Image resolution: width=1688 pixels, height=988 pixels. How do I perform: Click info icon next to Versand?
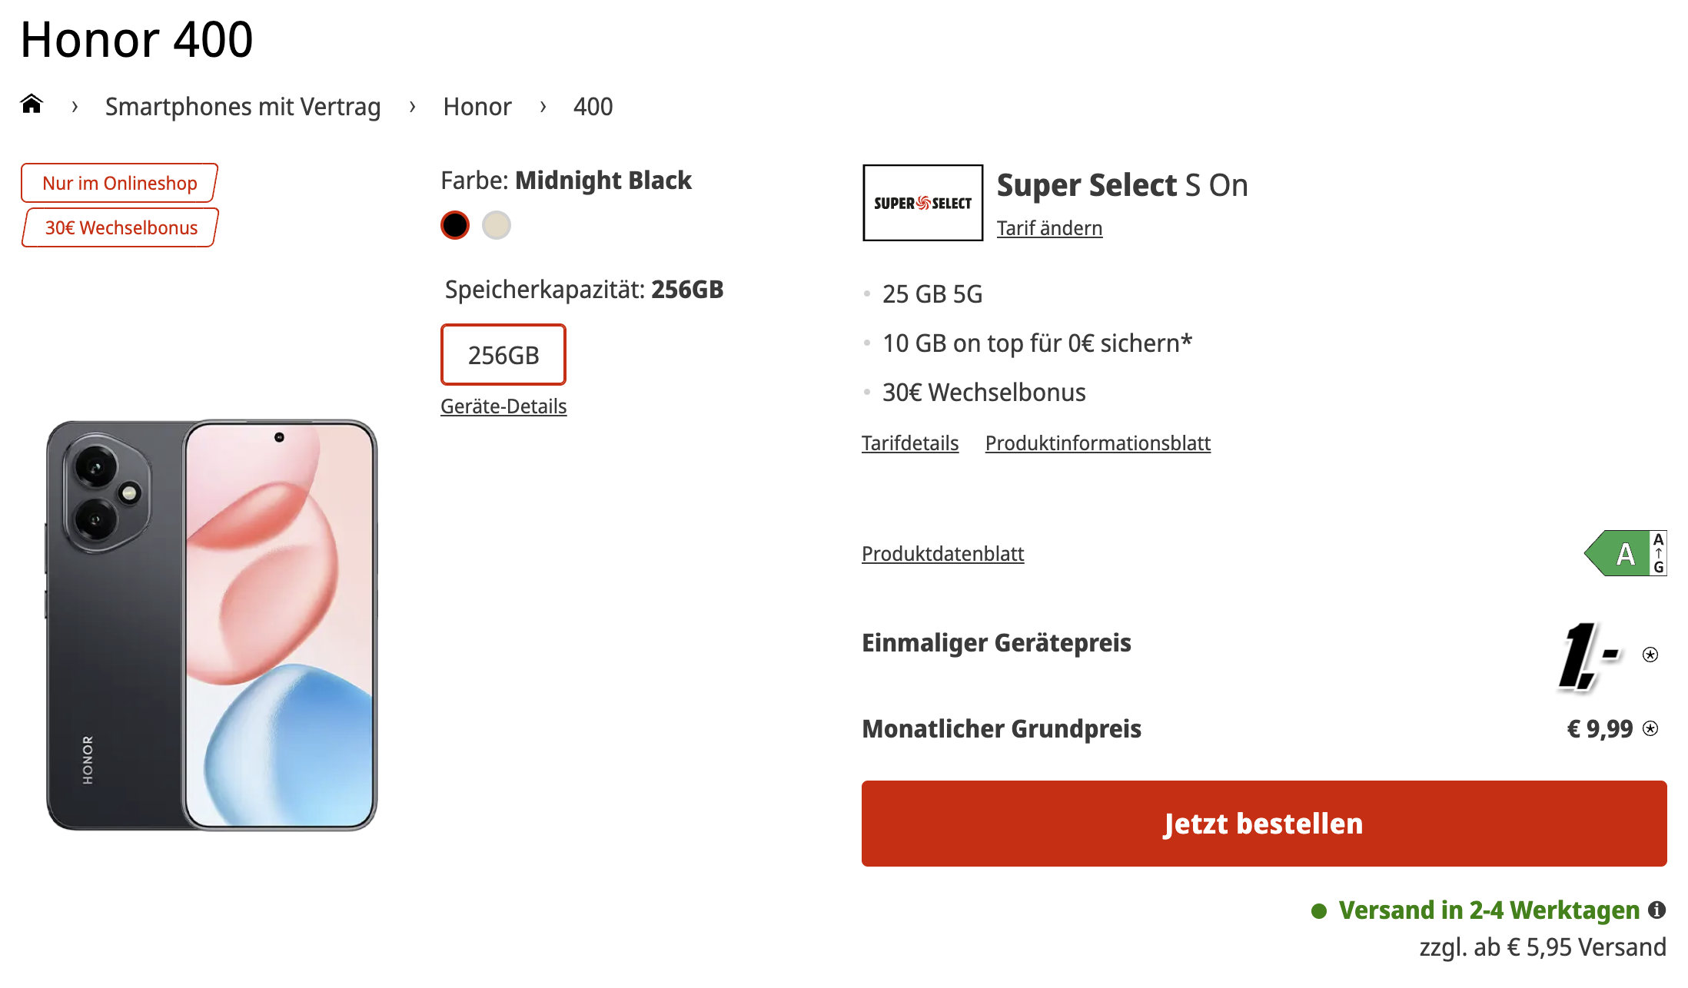click(x=1657, y=910)
